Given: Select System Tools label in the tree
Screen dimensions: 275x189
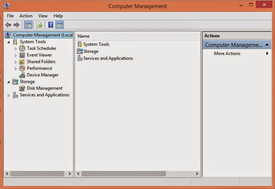Looking at the screenshot, I should point(33,42).
